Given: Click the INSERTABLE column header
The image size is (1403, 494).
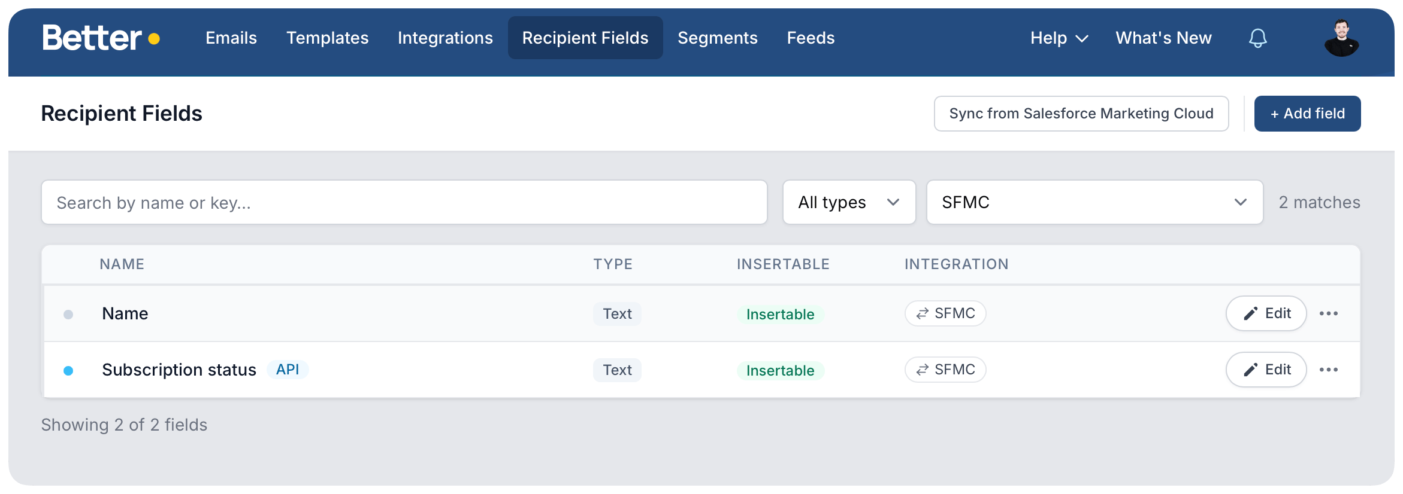Looking at the screenshot, I should coord(783,264).
